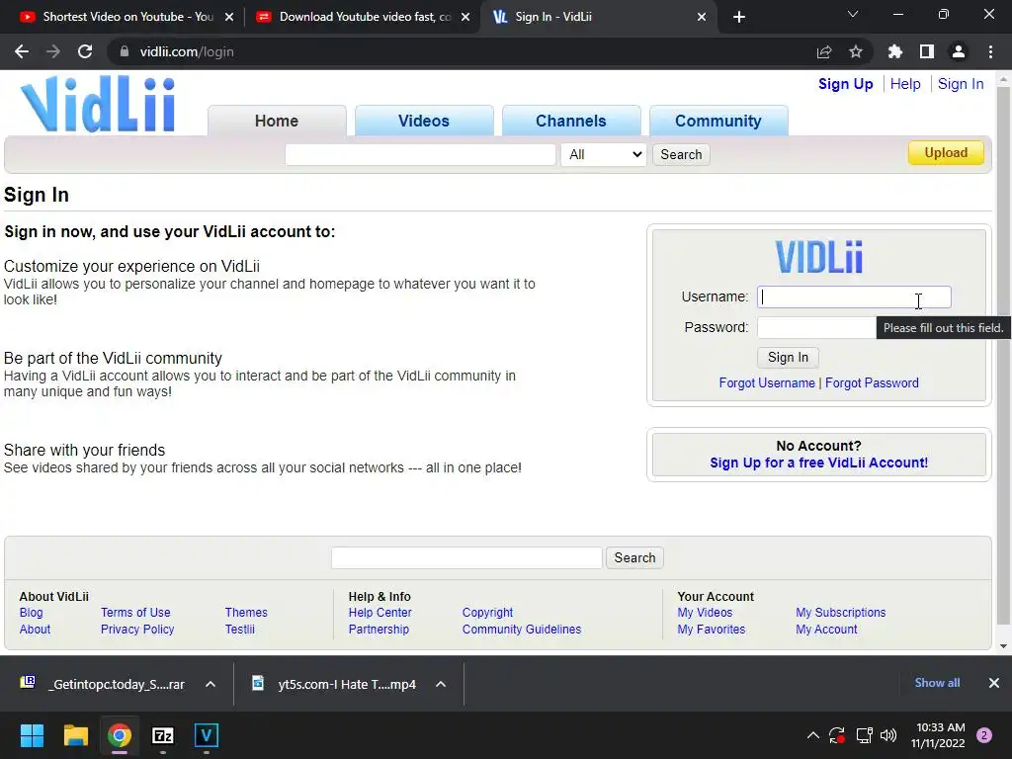The image size is (1012, 759).
Task: Click Sign Up for a free VidLii Account
Action: (x=818, y=463)
